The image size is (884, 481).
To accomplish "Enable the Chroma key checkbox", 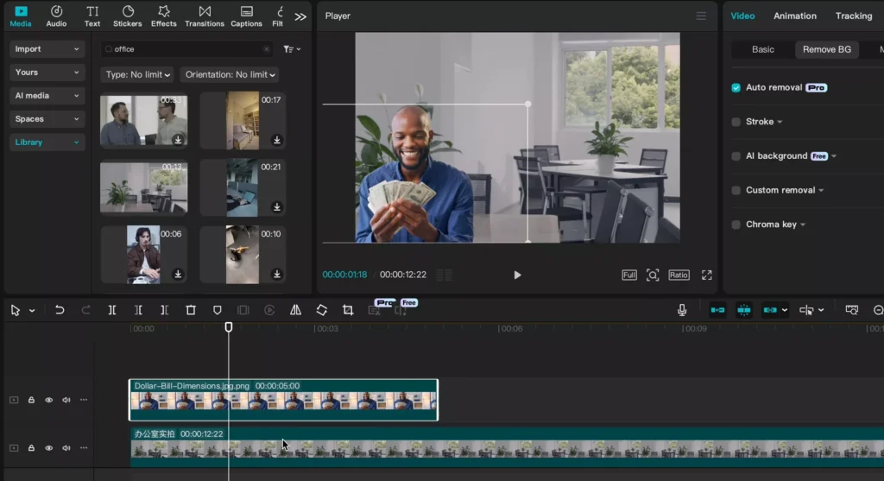I will coord(736,225).
